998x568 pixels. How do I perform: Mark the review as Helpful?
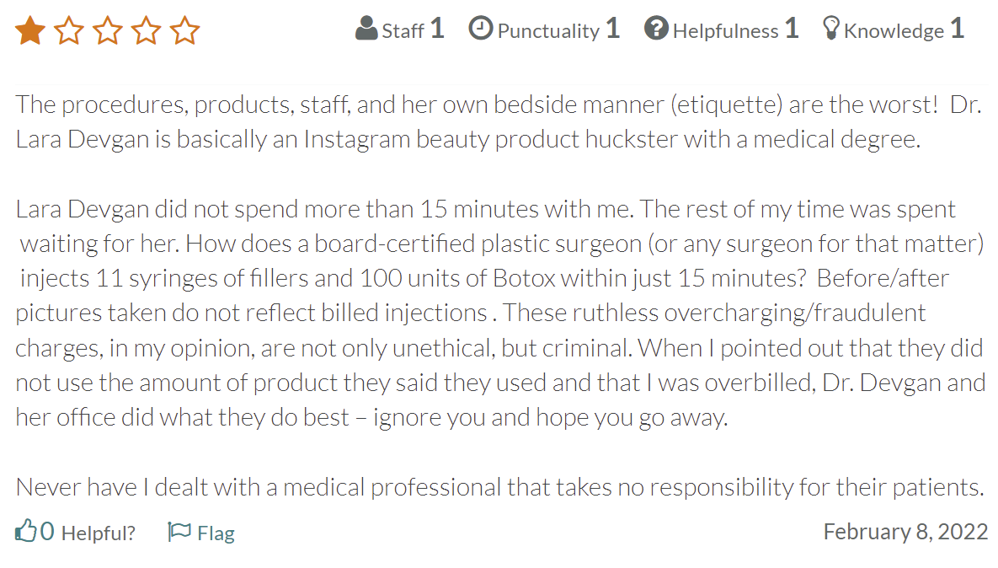pos(99,533)
